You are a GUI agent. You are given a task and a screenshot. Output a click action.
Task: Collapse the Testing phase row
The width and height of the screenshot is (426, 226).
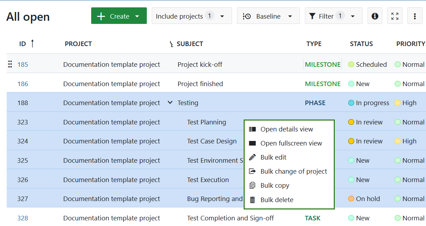point(170,103)
